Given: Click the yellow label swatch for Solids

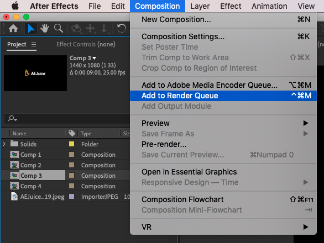Looking at the screenshot, I should click(72, 144).
